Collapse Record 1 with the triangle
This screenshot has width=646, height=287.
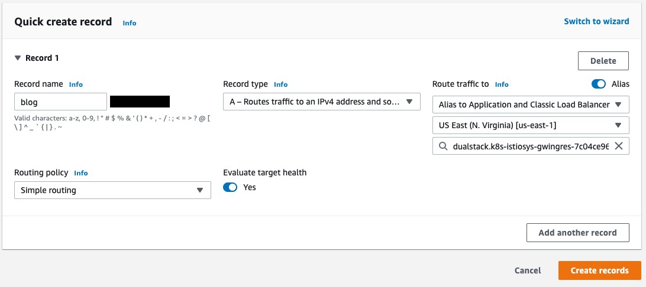pyautogui.click(x=18, y=58)
